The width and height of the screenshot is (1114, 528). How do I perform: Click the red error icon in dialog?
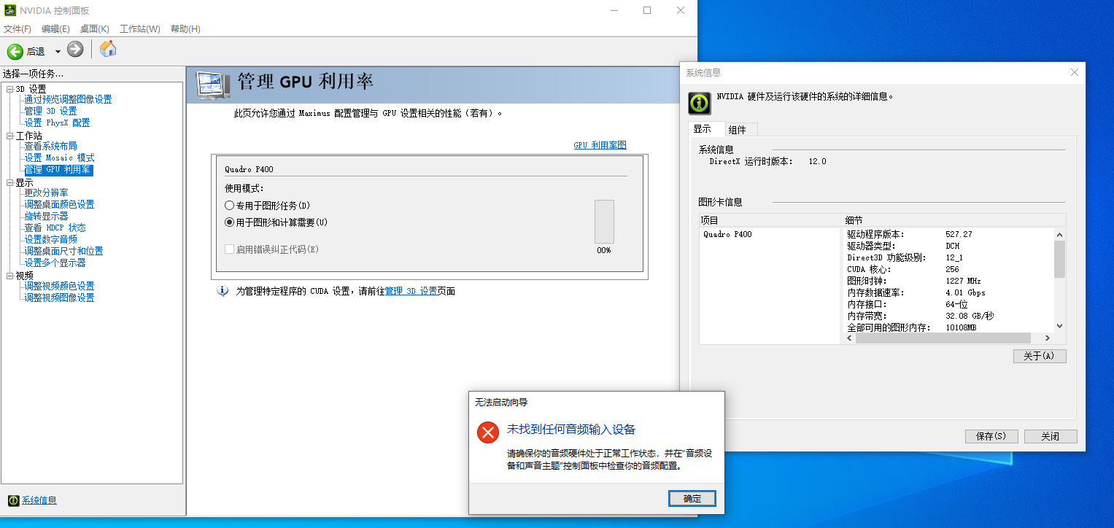pos(487,432)
